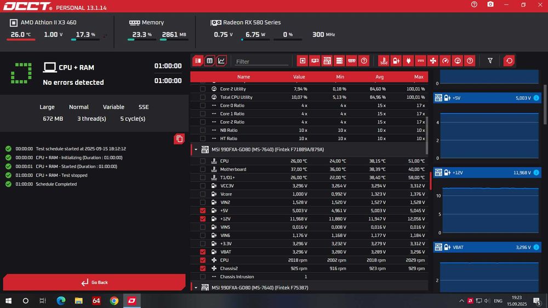Open info icon for the +5V graph
Viewport: 548px width, 308px height.
coord(536,98)
